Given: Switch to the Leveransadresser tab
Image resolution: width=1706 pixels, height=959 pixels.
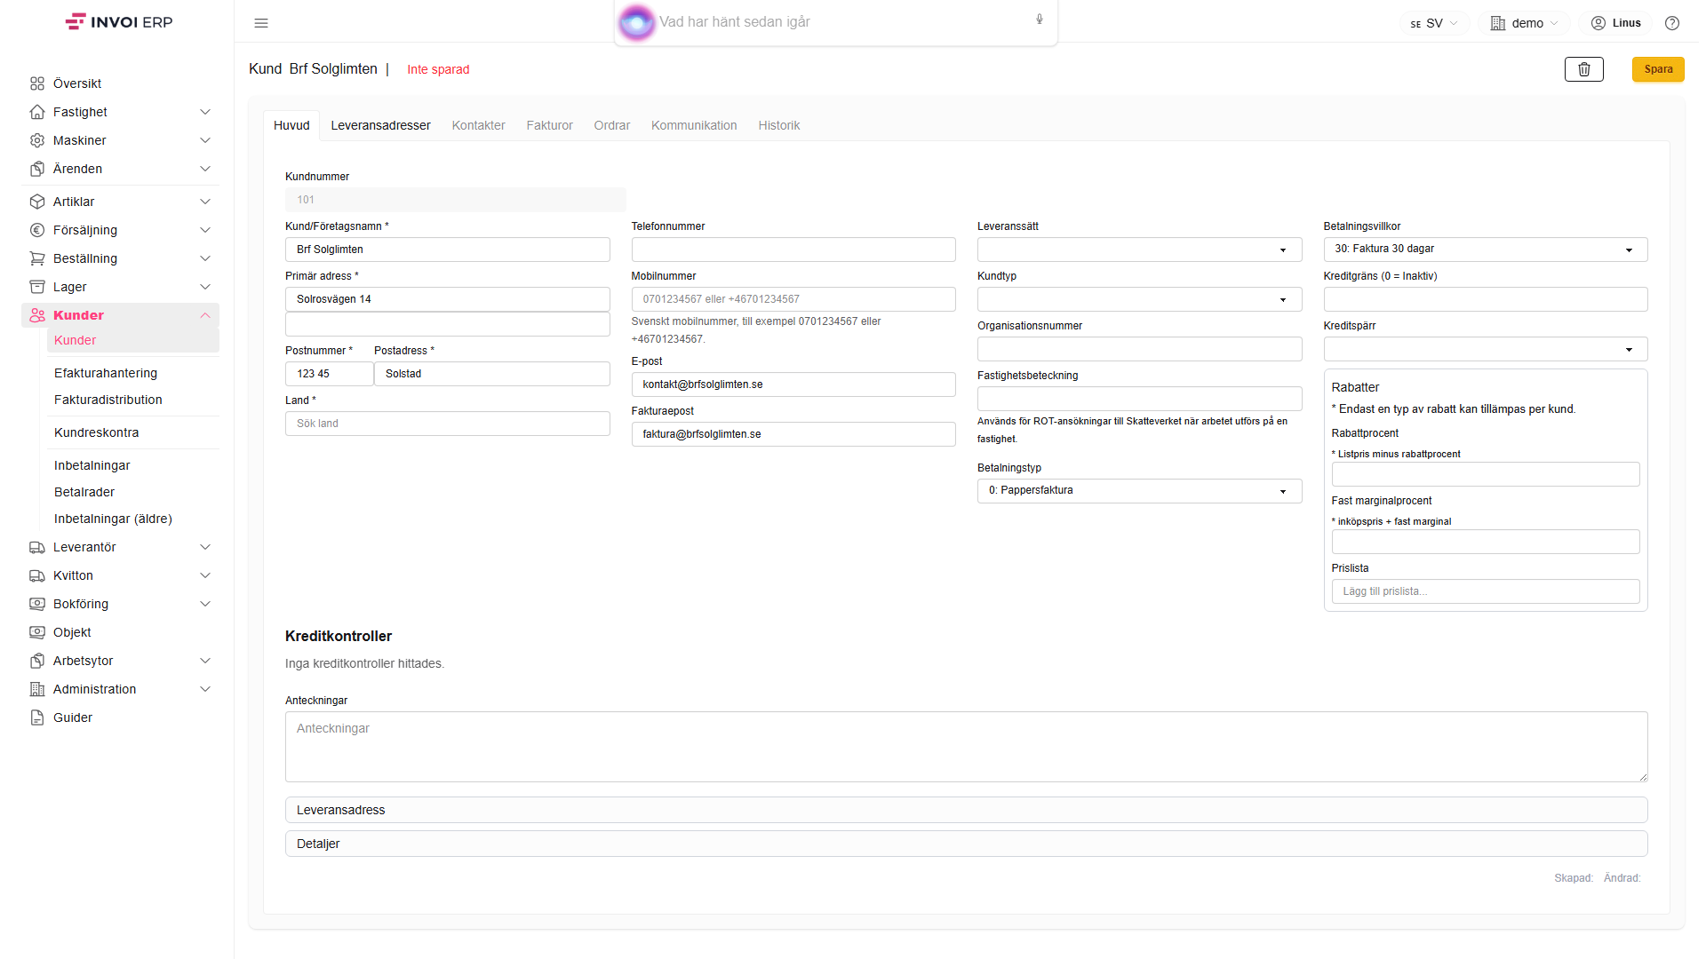Looking at the screenshot, I should 380,125.
